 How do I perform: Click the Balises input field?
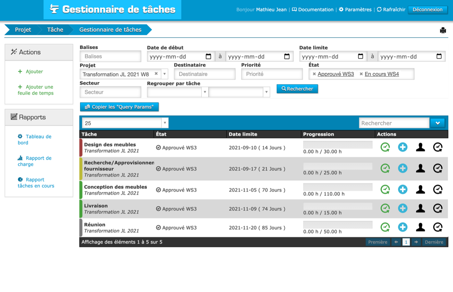coord(110,56)
